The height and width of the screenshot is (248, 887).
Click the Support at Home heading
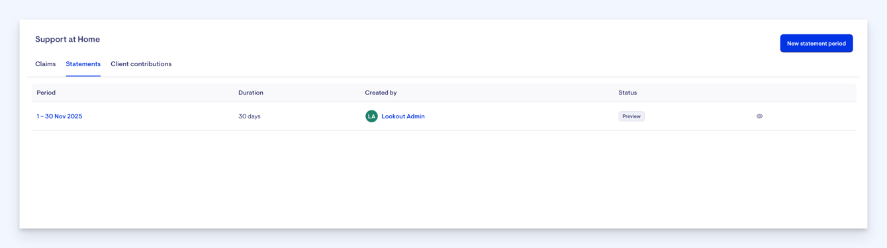tap(68, 39)
